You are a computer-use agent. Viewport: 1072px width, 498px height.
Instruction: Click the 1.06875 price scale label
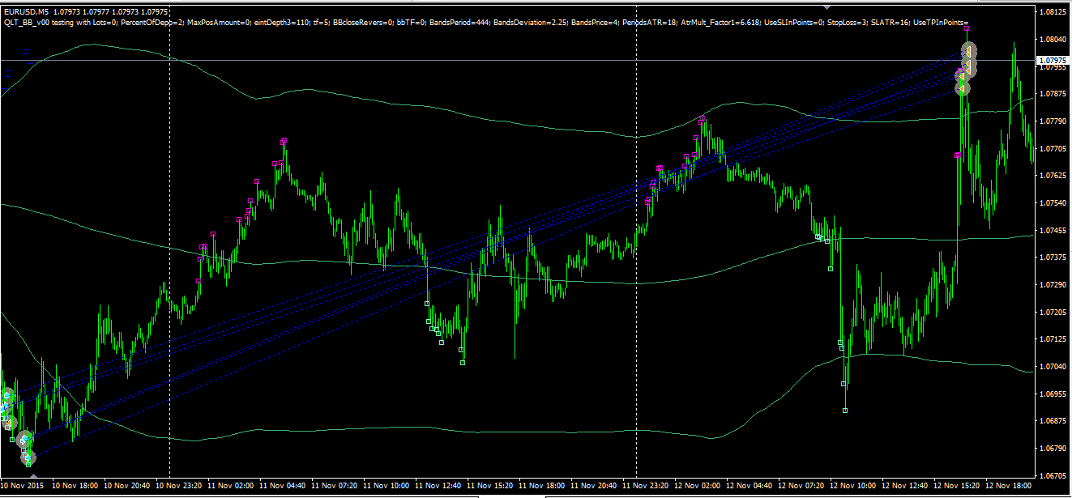(x=1053, y=421)
